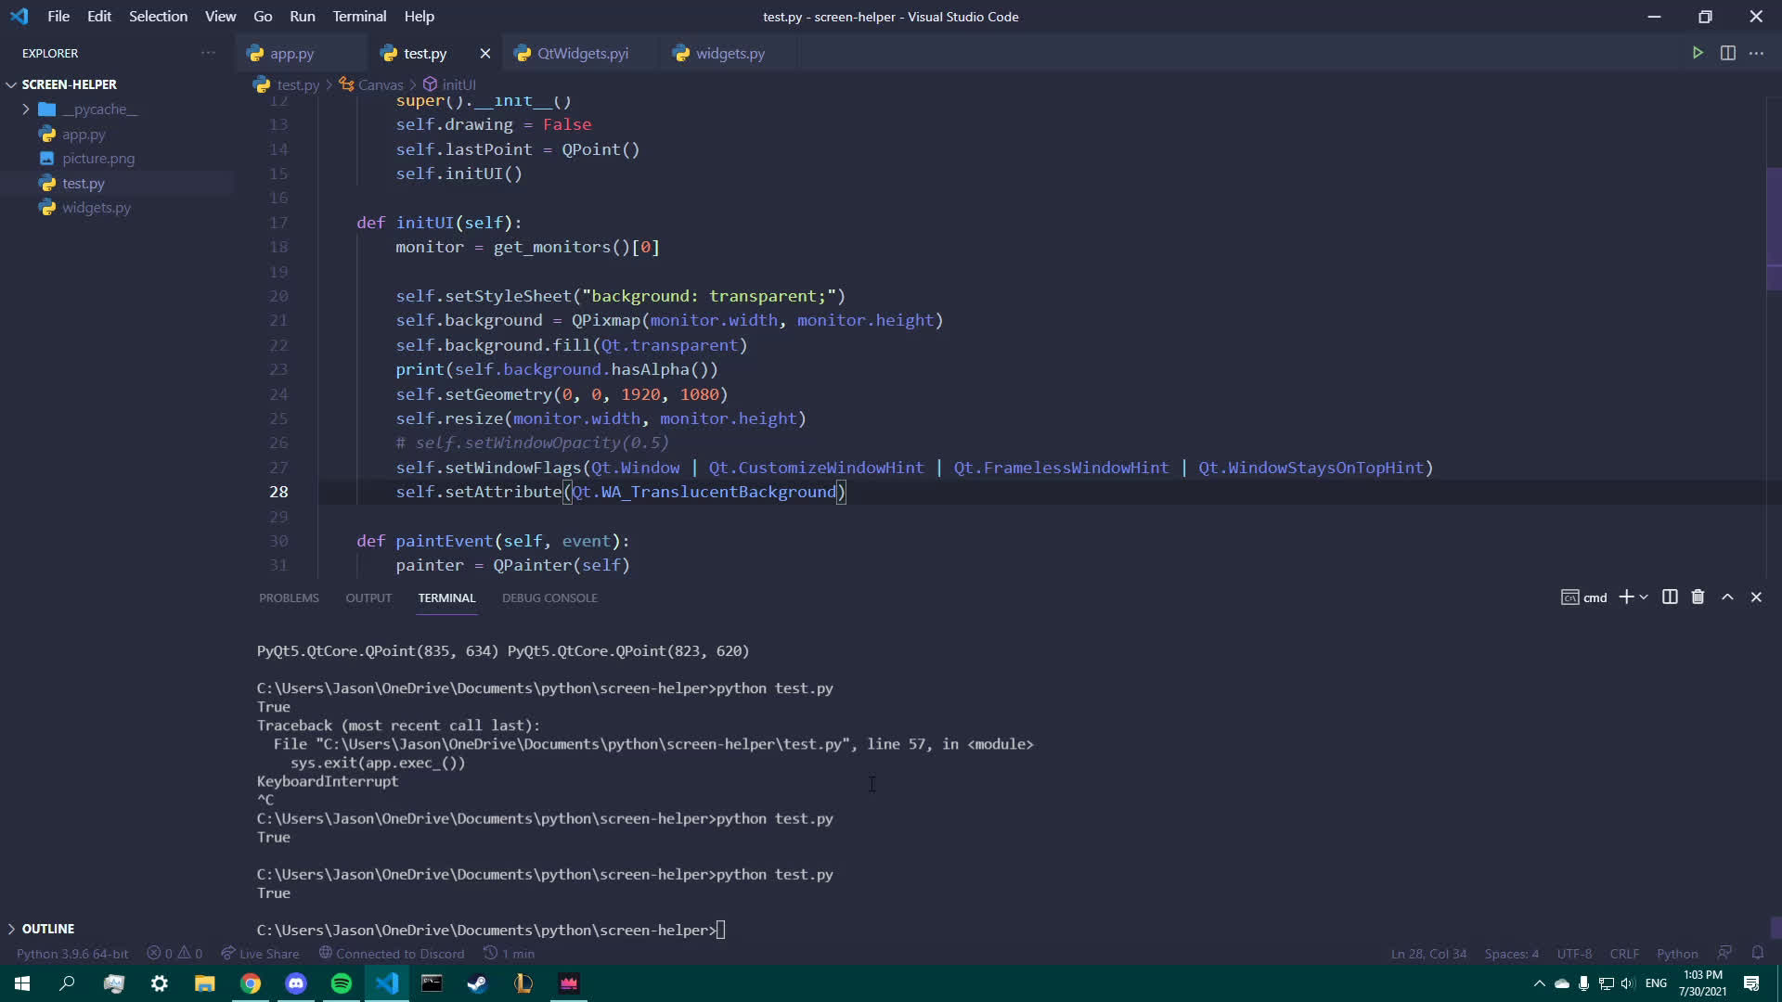Start a Live Share session
This screenshot has height=1002, width=1782.
coord(260,954)
